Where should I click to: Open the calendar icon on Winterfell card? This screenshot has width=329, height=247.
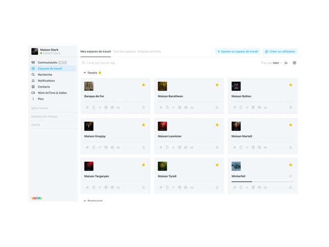tap(253, 187)
